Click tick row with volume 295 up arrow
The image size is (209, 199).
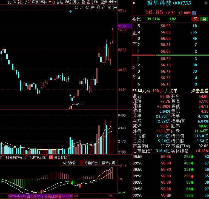click(170, 176)
